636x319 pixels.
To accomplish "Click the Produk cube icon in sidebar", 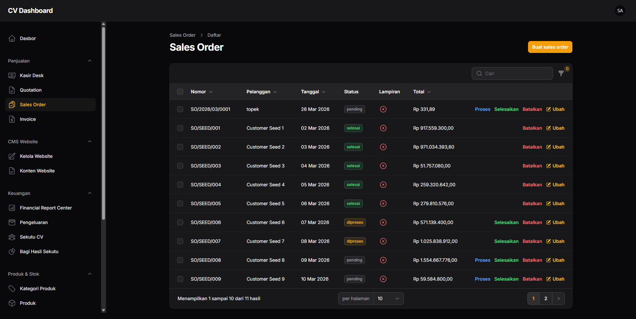I will 12,303.
